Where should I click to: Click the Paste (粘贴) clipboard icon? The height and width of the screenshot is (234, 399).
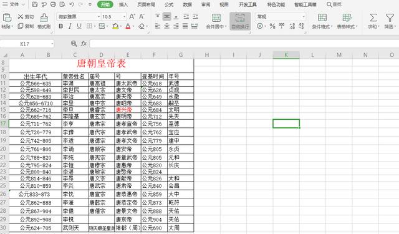[x=7, y=17]
